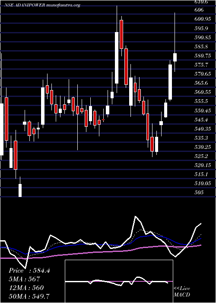Click the tall red candle topping near 602
Image resolution: width=216 pixels, height=303 pixels.
tap(121, 34)
